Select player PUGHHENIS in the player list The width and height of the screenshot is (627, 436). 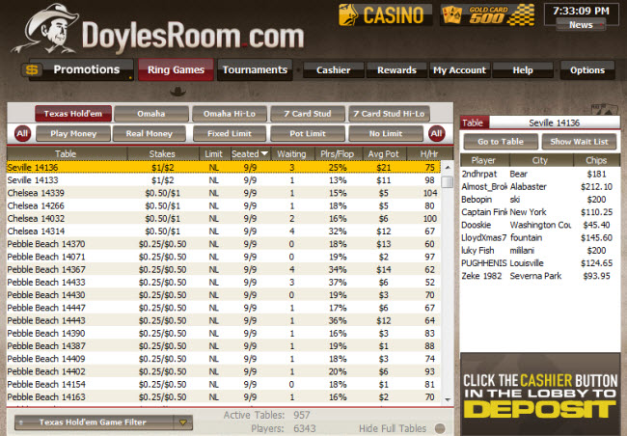point(540,263)
